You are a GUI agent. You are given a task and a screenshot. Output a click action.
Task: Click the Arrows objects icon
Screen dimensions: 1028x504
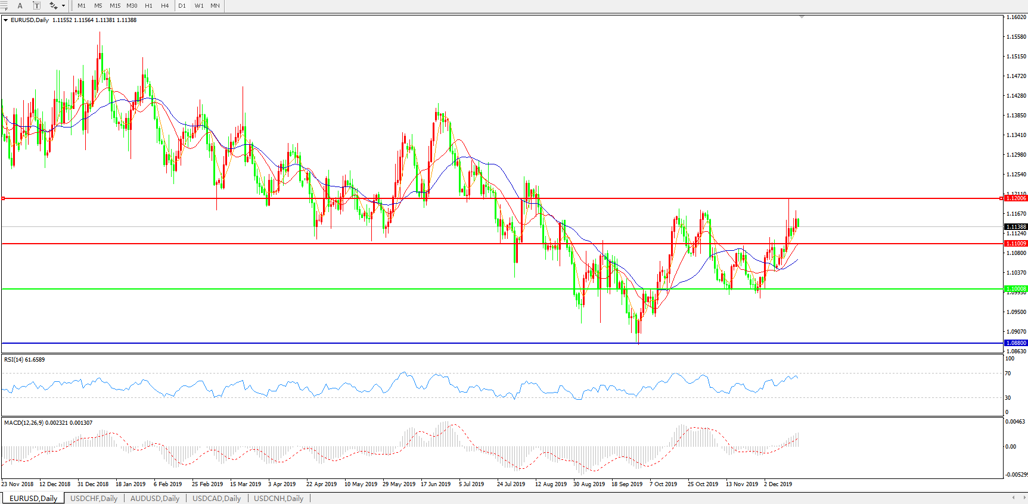pyautogui.click(x=53, y=6)
